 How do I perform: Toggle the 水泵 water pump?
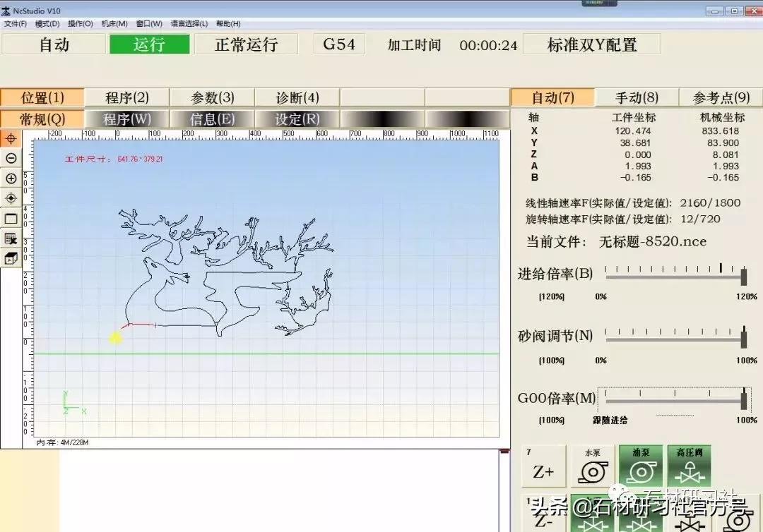pyautogui.click(x=592, y=464)
